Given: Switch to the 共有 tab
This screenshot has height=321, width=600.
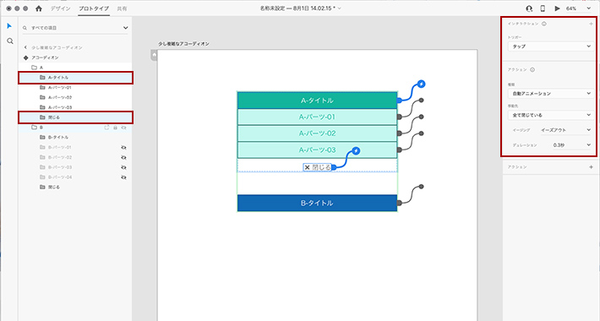Looking at the screenshot, I should 122,8.
